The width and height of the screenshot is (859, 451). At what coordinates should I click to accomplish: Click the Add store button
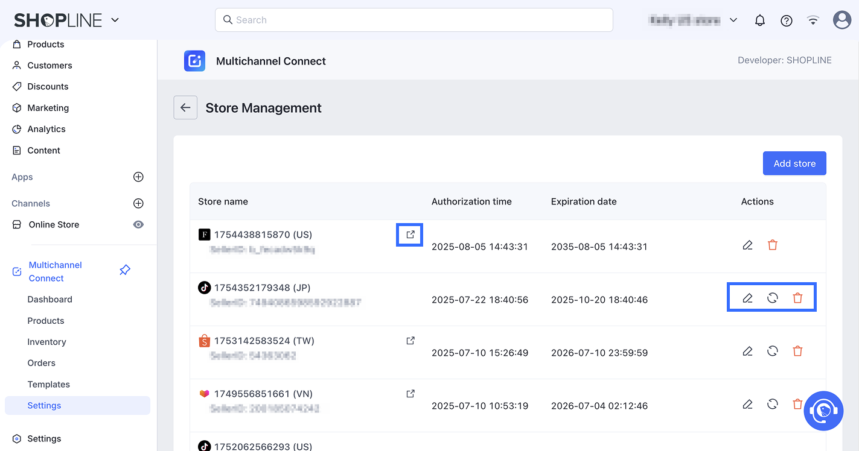pos(794,163)
